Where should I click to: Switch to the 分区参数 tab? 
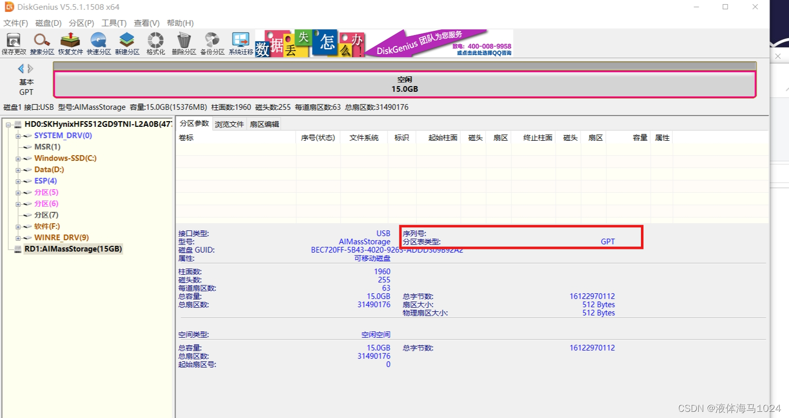point(194,124)
